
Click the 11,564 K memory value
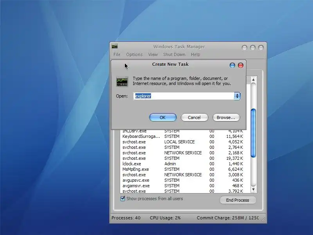(x=234, y=136)
